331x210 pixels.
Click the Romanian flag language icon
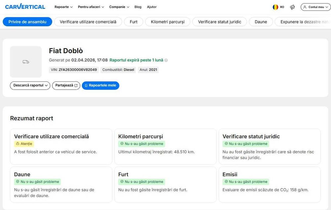275,7
